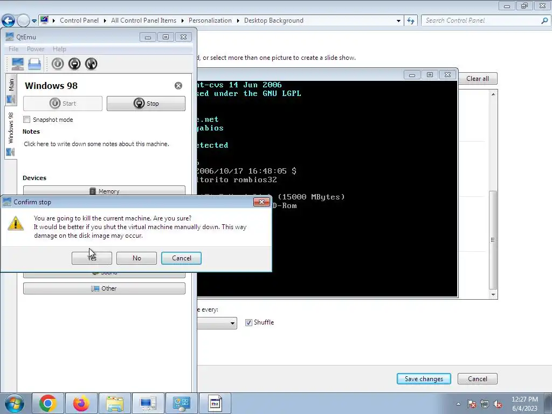Switch to the Control Panel taskbar icon
This screenshot has height=414, width=552.
click(181, 403)
